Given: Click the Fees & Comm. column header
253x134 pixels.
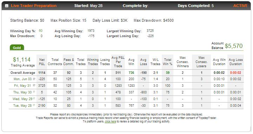Looking at the screenshot, I should 68,62.
